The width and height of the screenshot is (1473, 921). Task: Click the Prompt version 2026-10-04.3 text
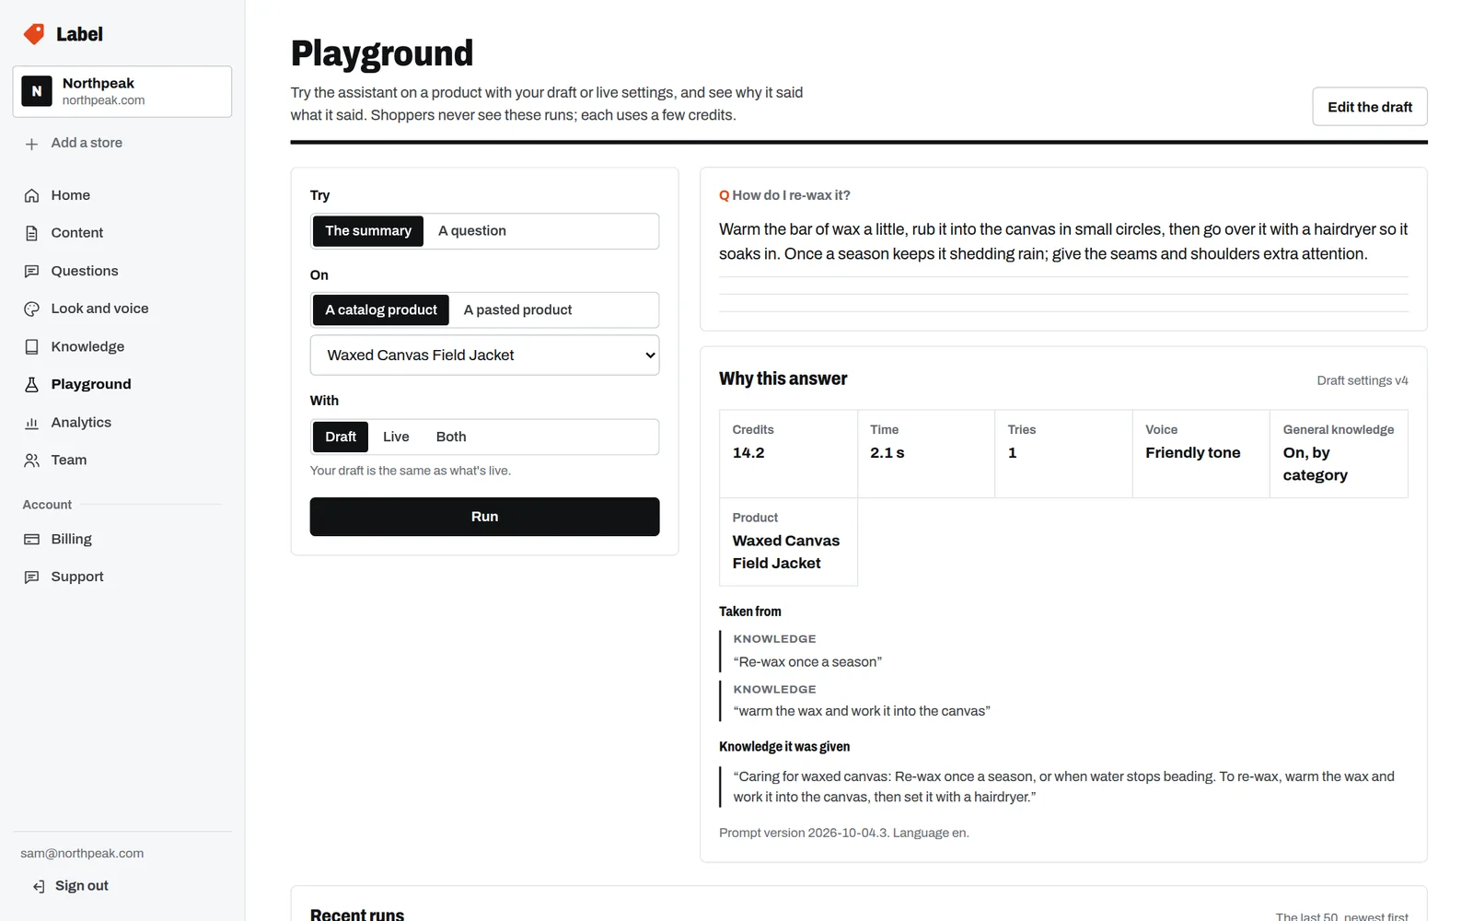point(803,833)
